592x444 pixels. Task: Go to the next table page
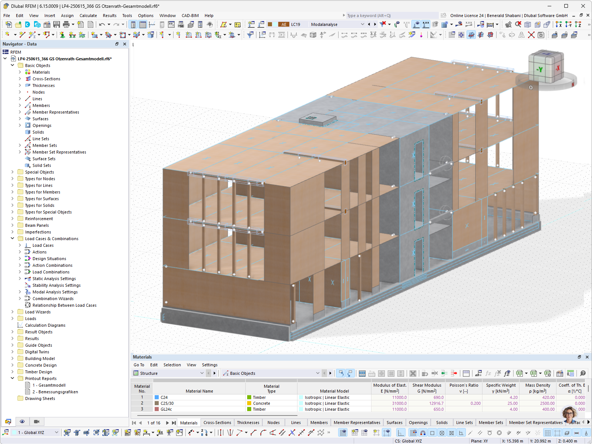(x=167, y=423)
